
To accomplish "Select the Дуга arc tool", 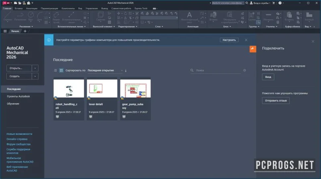I will coord(39,16).
